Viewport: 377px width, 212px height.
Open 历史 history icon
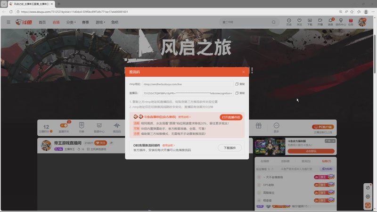[289, 22]
